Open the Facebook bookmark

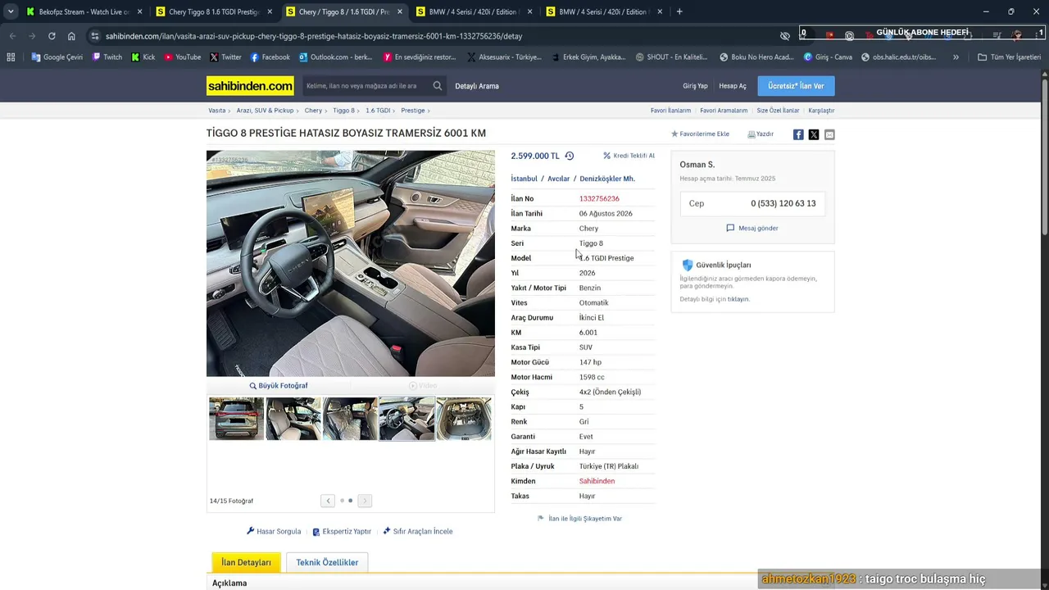click(270, 57)
